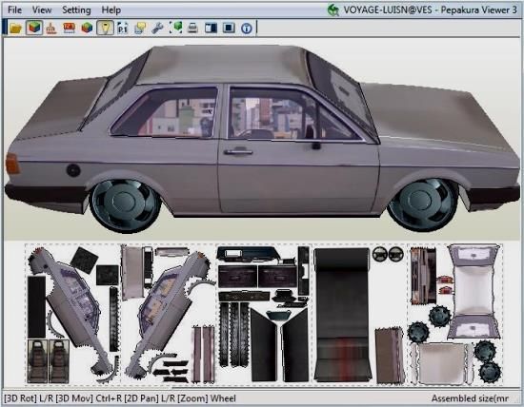This screenshot has height=407, width=524.
Task: Open the File menu
Action: (14, 10)
